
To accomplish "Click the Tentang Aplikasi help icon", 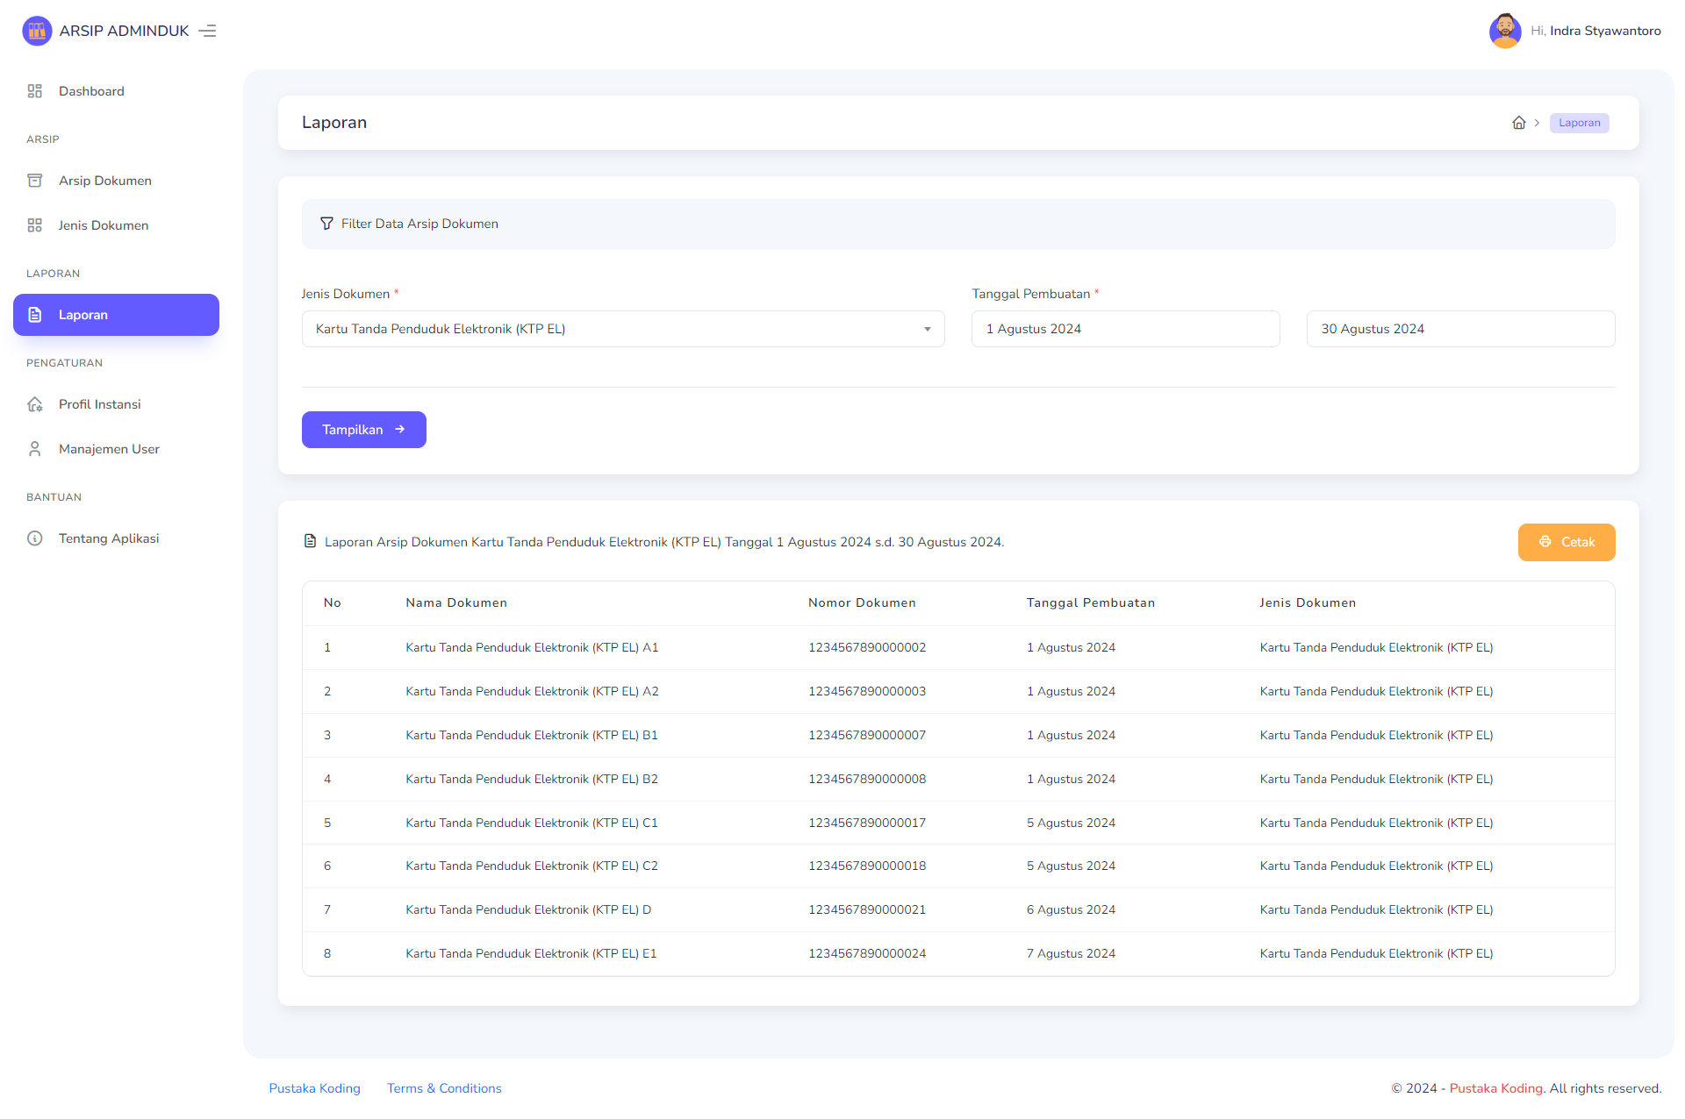I will (x=33, y=537).
